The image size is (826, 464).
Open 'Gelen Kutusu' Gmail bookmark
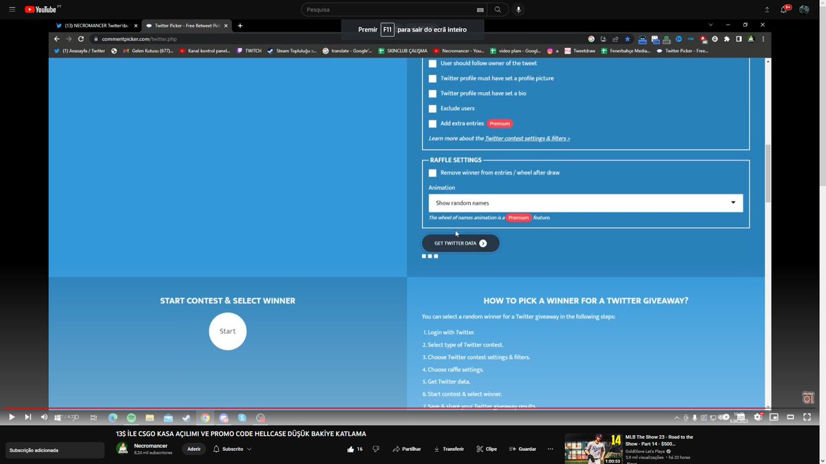click(148, 51)
